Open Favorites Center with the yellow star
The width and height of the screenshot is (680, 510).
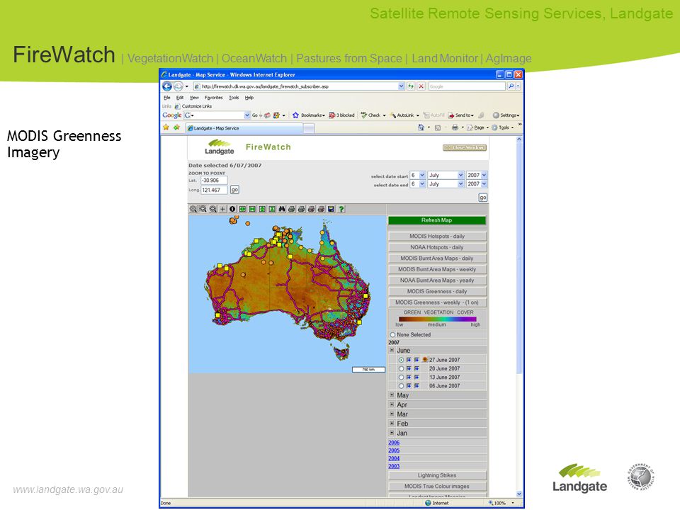pos(166,127)
